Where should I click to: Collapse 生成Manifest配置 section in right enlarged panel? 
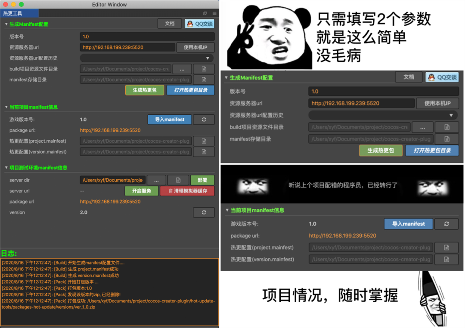point(226,77)
